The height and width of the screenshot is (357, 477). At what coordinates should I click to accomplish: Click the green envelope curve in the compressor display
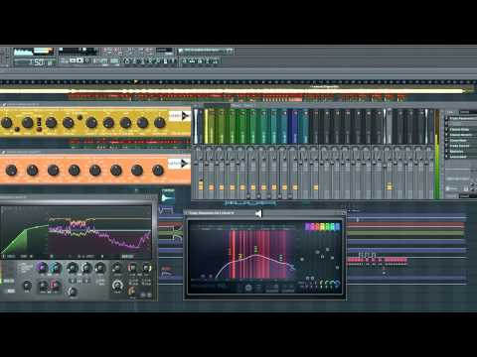pos(25,240)
